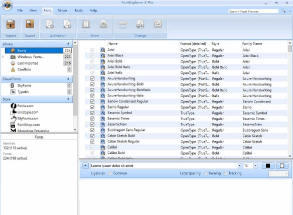Click the search magnifier icon

coord(284,11)
